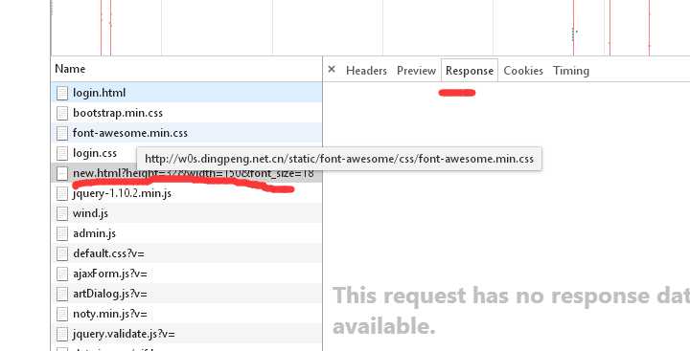Select the login.html request
This screenshot has width=690, height=351.
(x=187, y=93)
